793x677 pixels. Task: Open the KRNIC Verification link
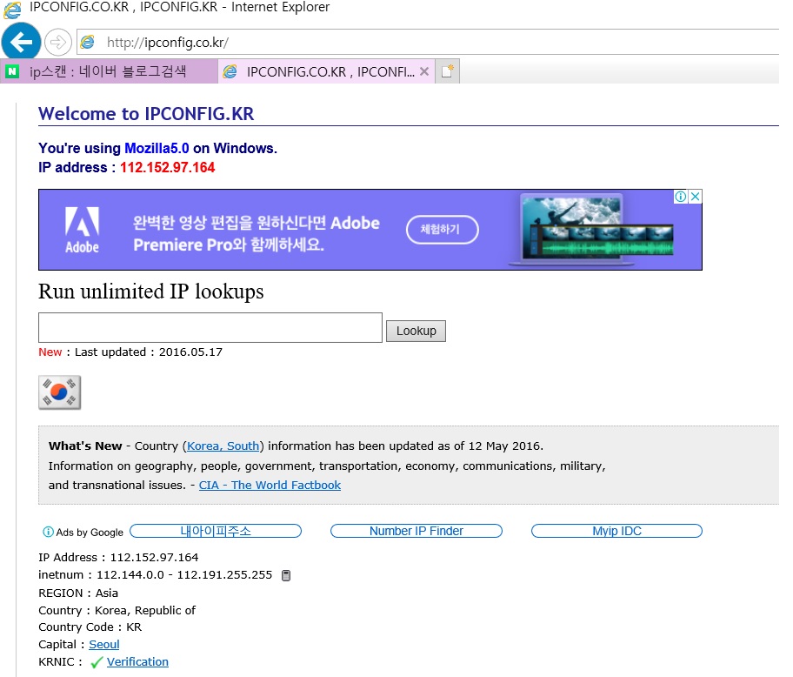[137, 662]
